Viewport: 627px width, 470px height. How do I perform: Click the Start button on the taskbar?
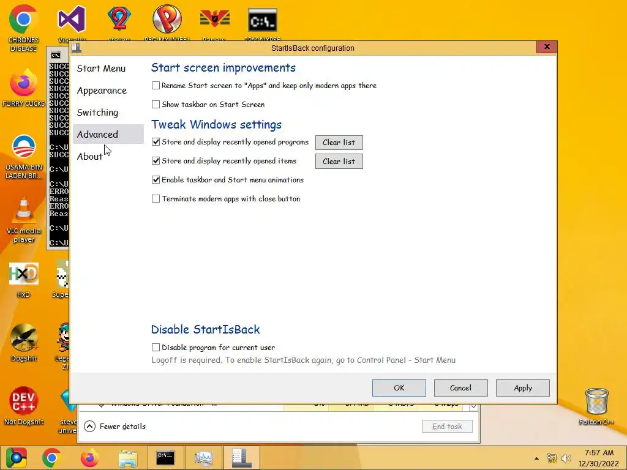pos(16,458)
